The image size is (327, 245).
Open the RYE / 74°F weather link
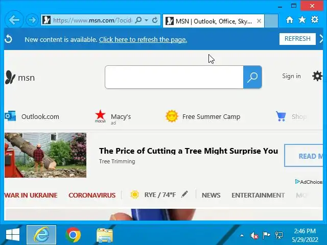(x=160, y=195)
